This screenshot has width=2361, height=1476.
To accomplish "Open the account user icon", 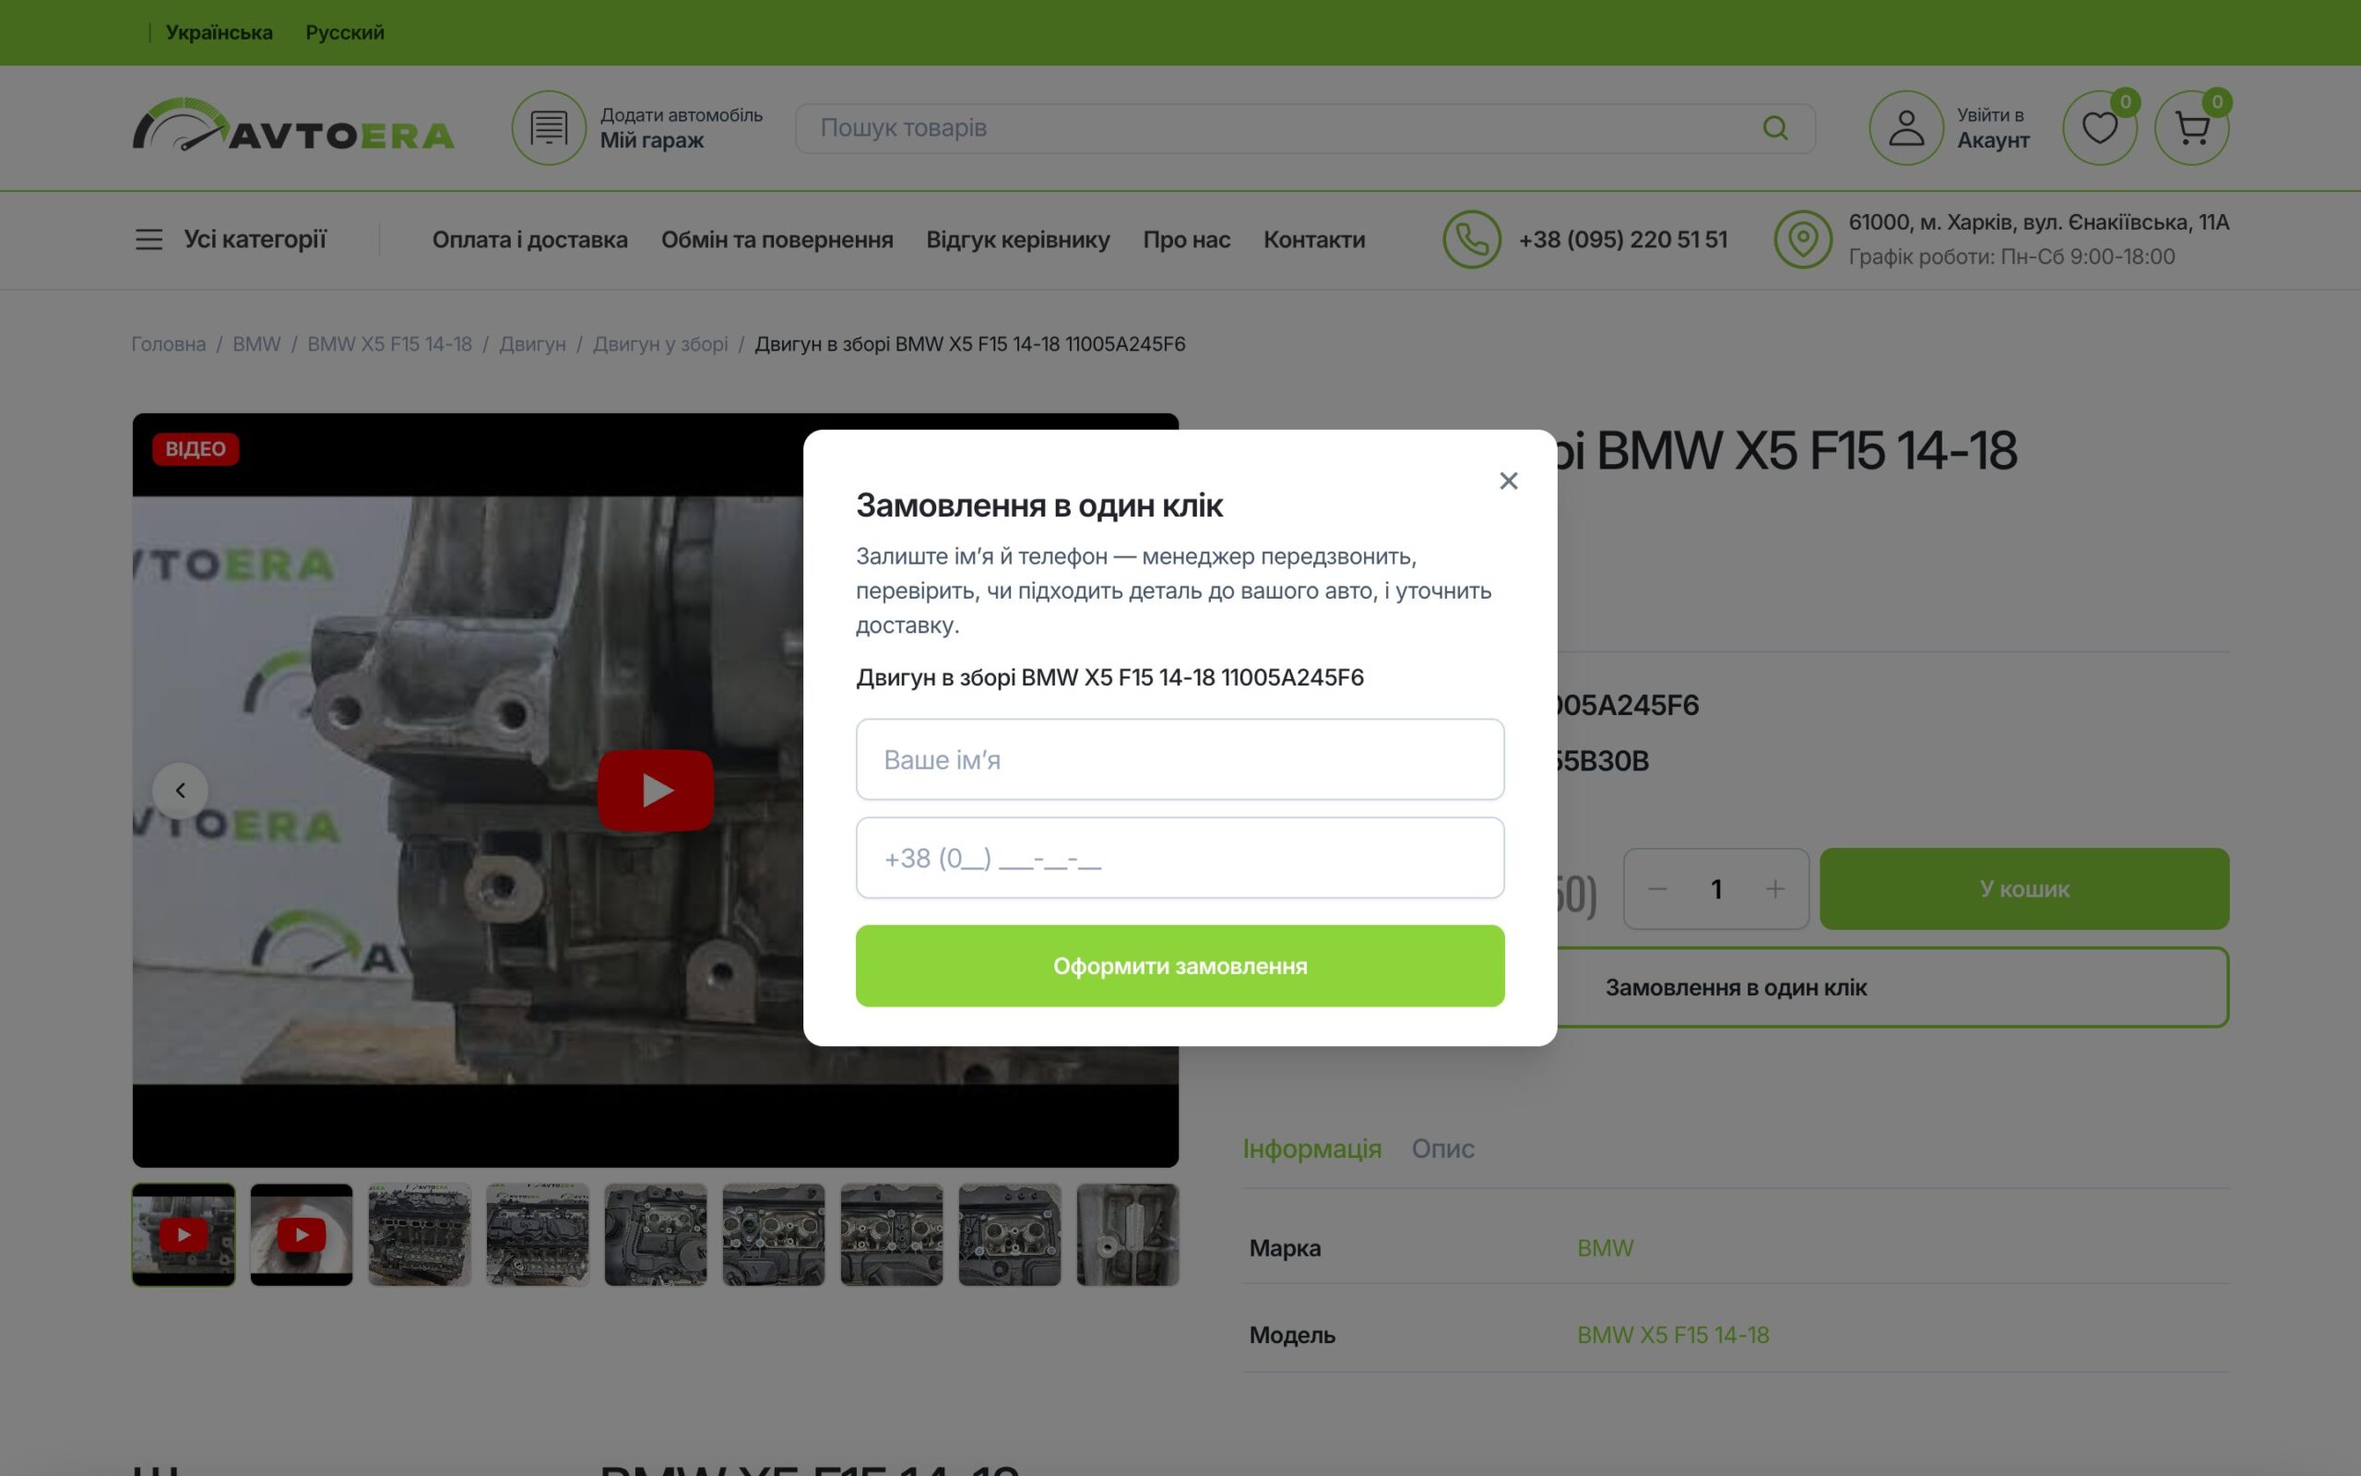I will pyautogui.click(x=1905, y=128).
